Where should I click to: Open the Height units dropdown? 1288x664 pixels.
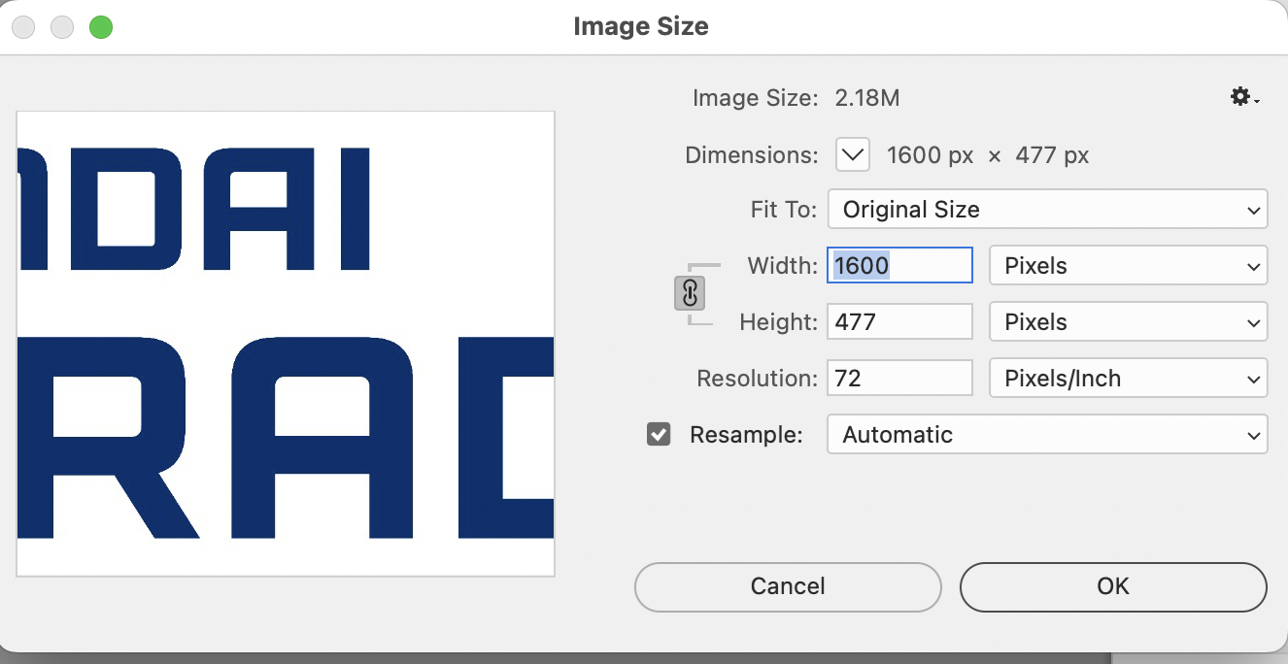[x=1128, y=322]
